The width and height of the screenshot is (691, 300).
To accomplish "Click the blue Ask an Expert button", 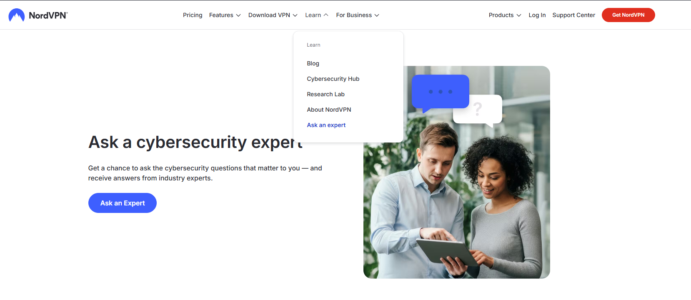I will [123, 203].
